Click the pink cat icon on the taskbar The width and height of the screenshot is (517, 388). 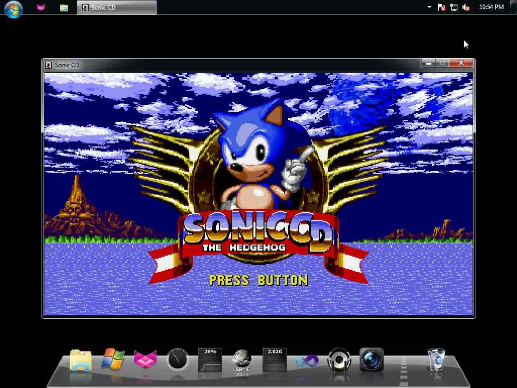coord(41,7)
